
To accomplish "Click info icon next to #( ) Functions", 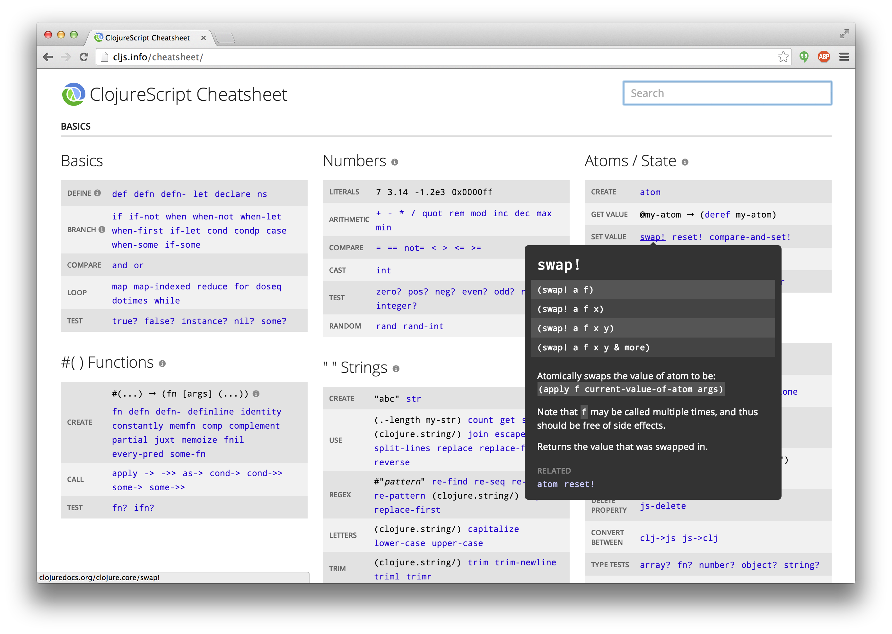I will [162, 364].
